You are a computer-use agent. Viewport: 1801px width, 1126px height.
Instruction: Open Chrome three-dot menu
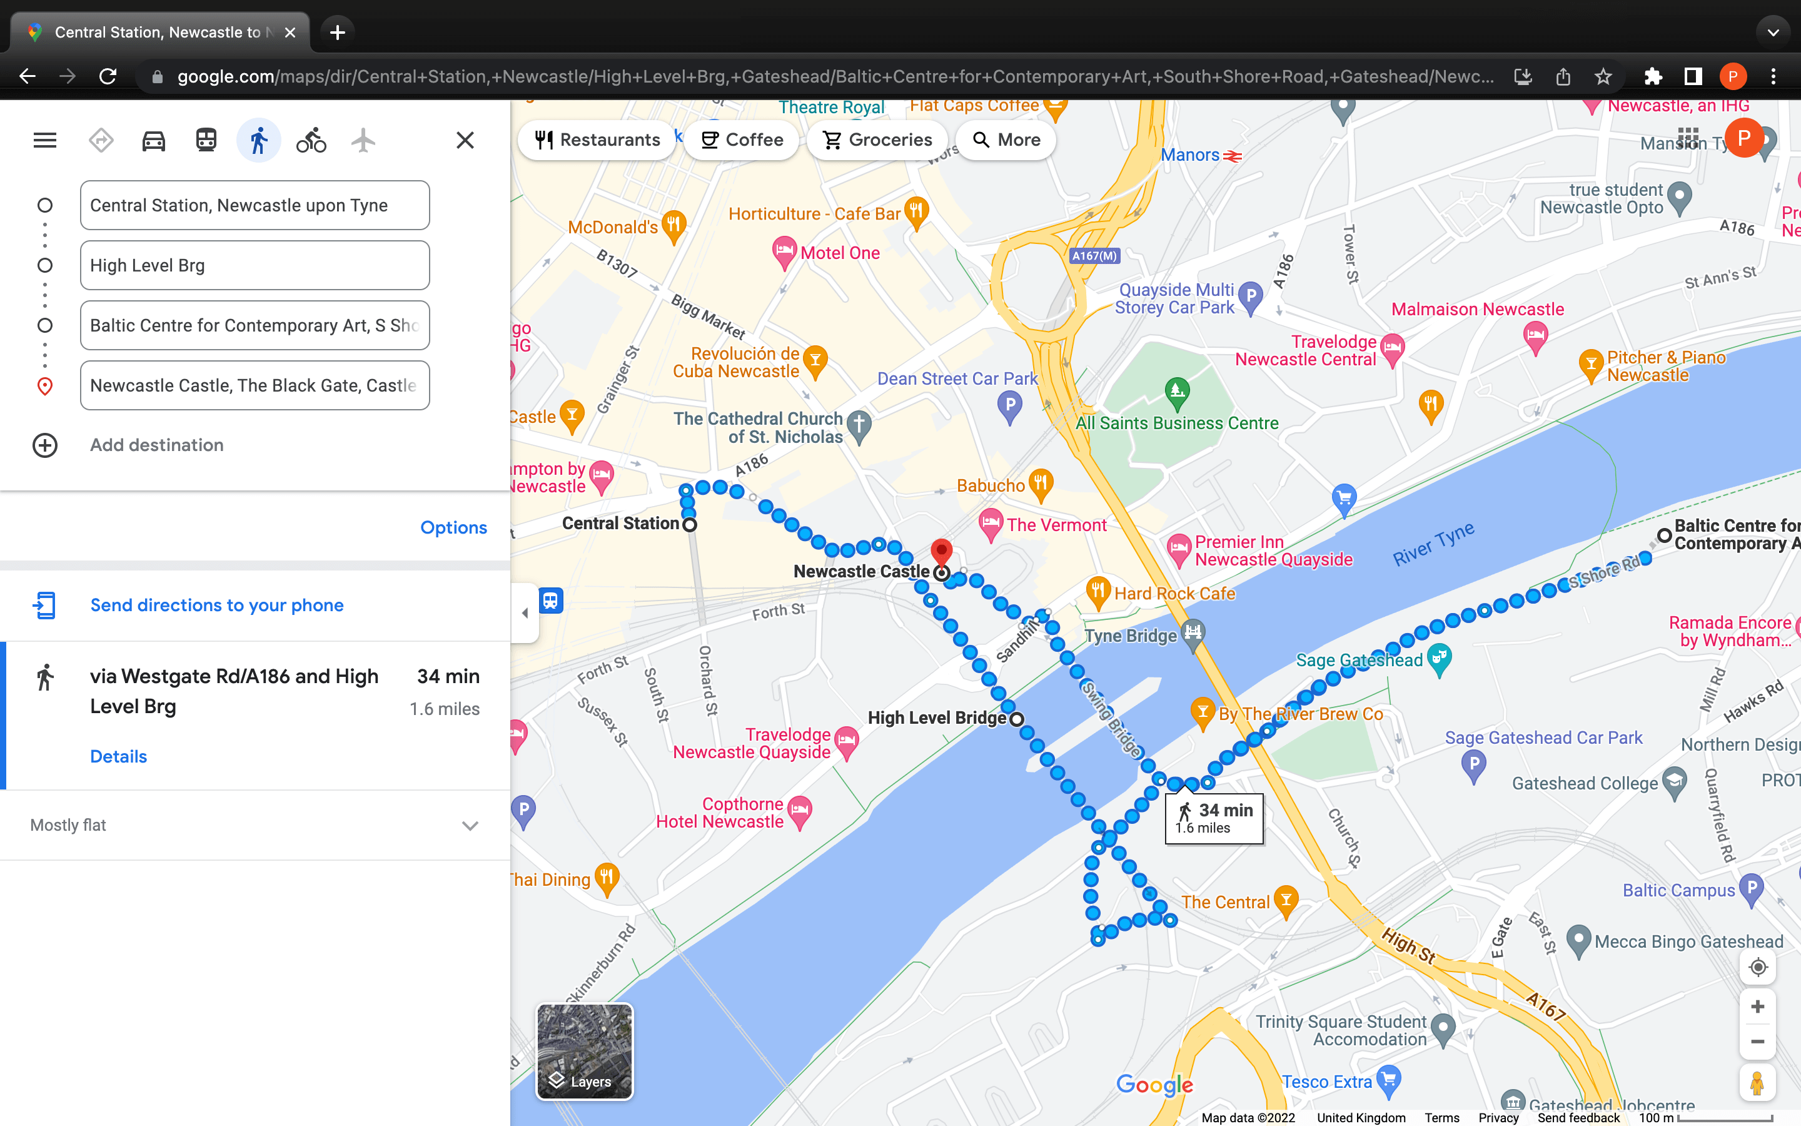tap(1773, 76)
